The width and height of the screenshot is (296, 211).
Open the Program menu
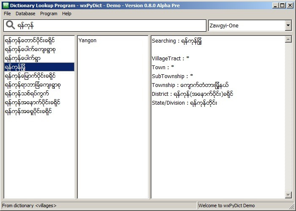click(49, 14)
